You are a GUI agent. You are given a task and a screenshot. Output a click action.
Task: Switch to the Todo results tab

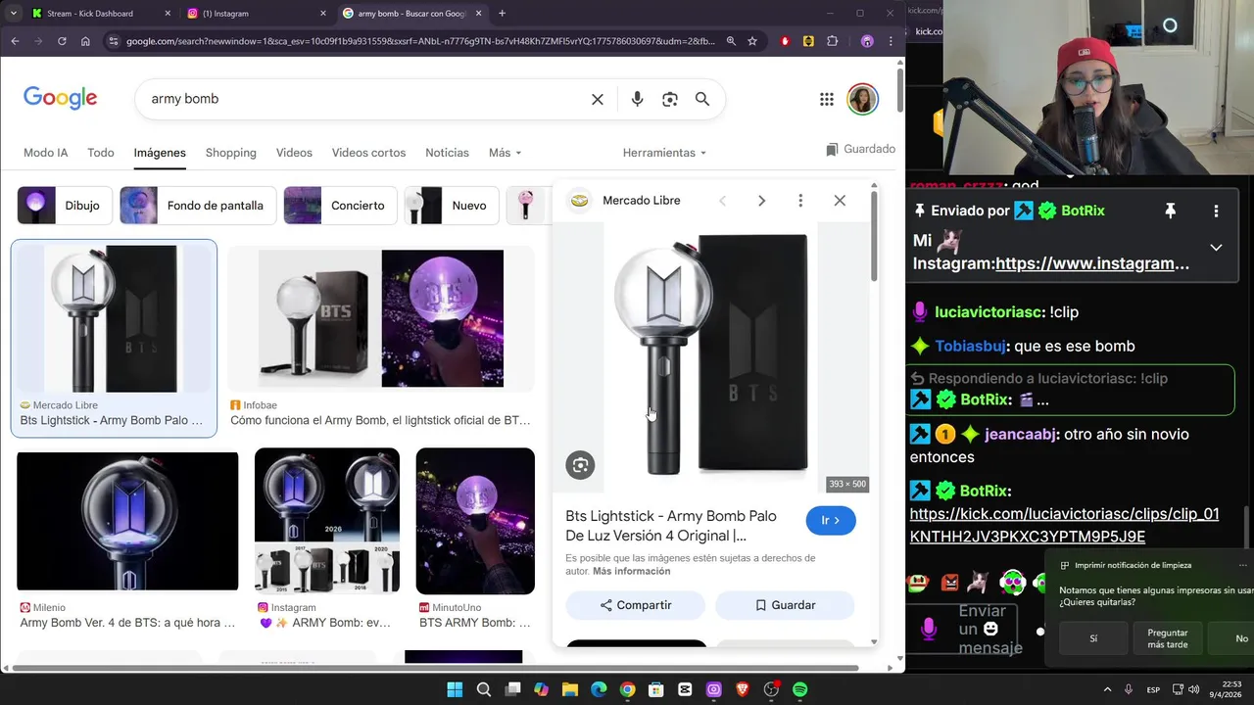point(101,153)
